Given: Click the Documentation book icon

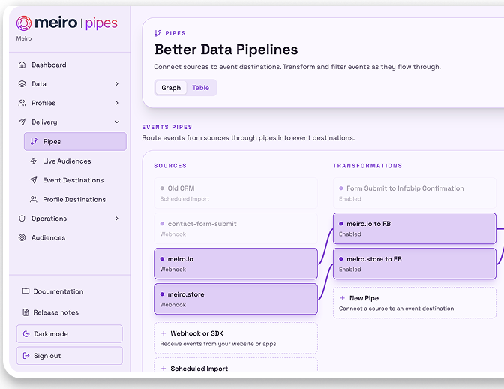Looking at the screenshot, I should tap(25, 291).
